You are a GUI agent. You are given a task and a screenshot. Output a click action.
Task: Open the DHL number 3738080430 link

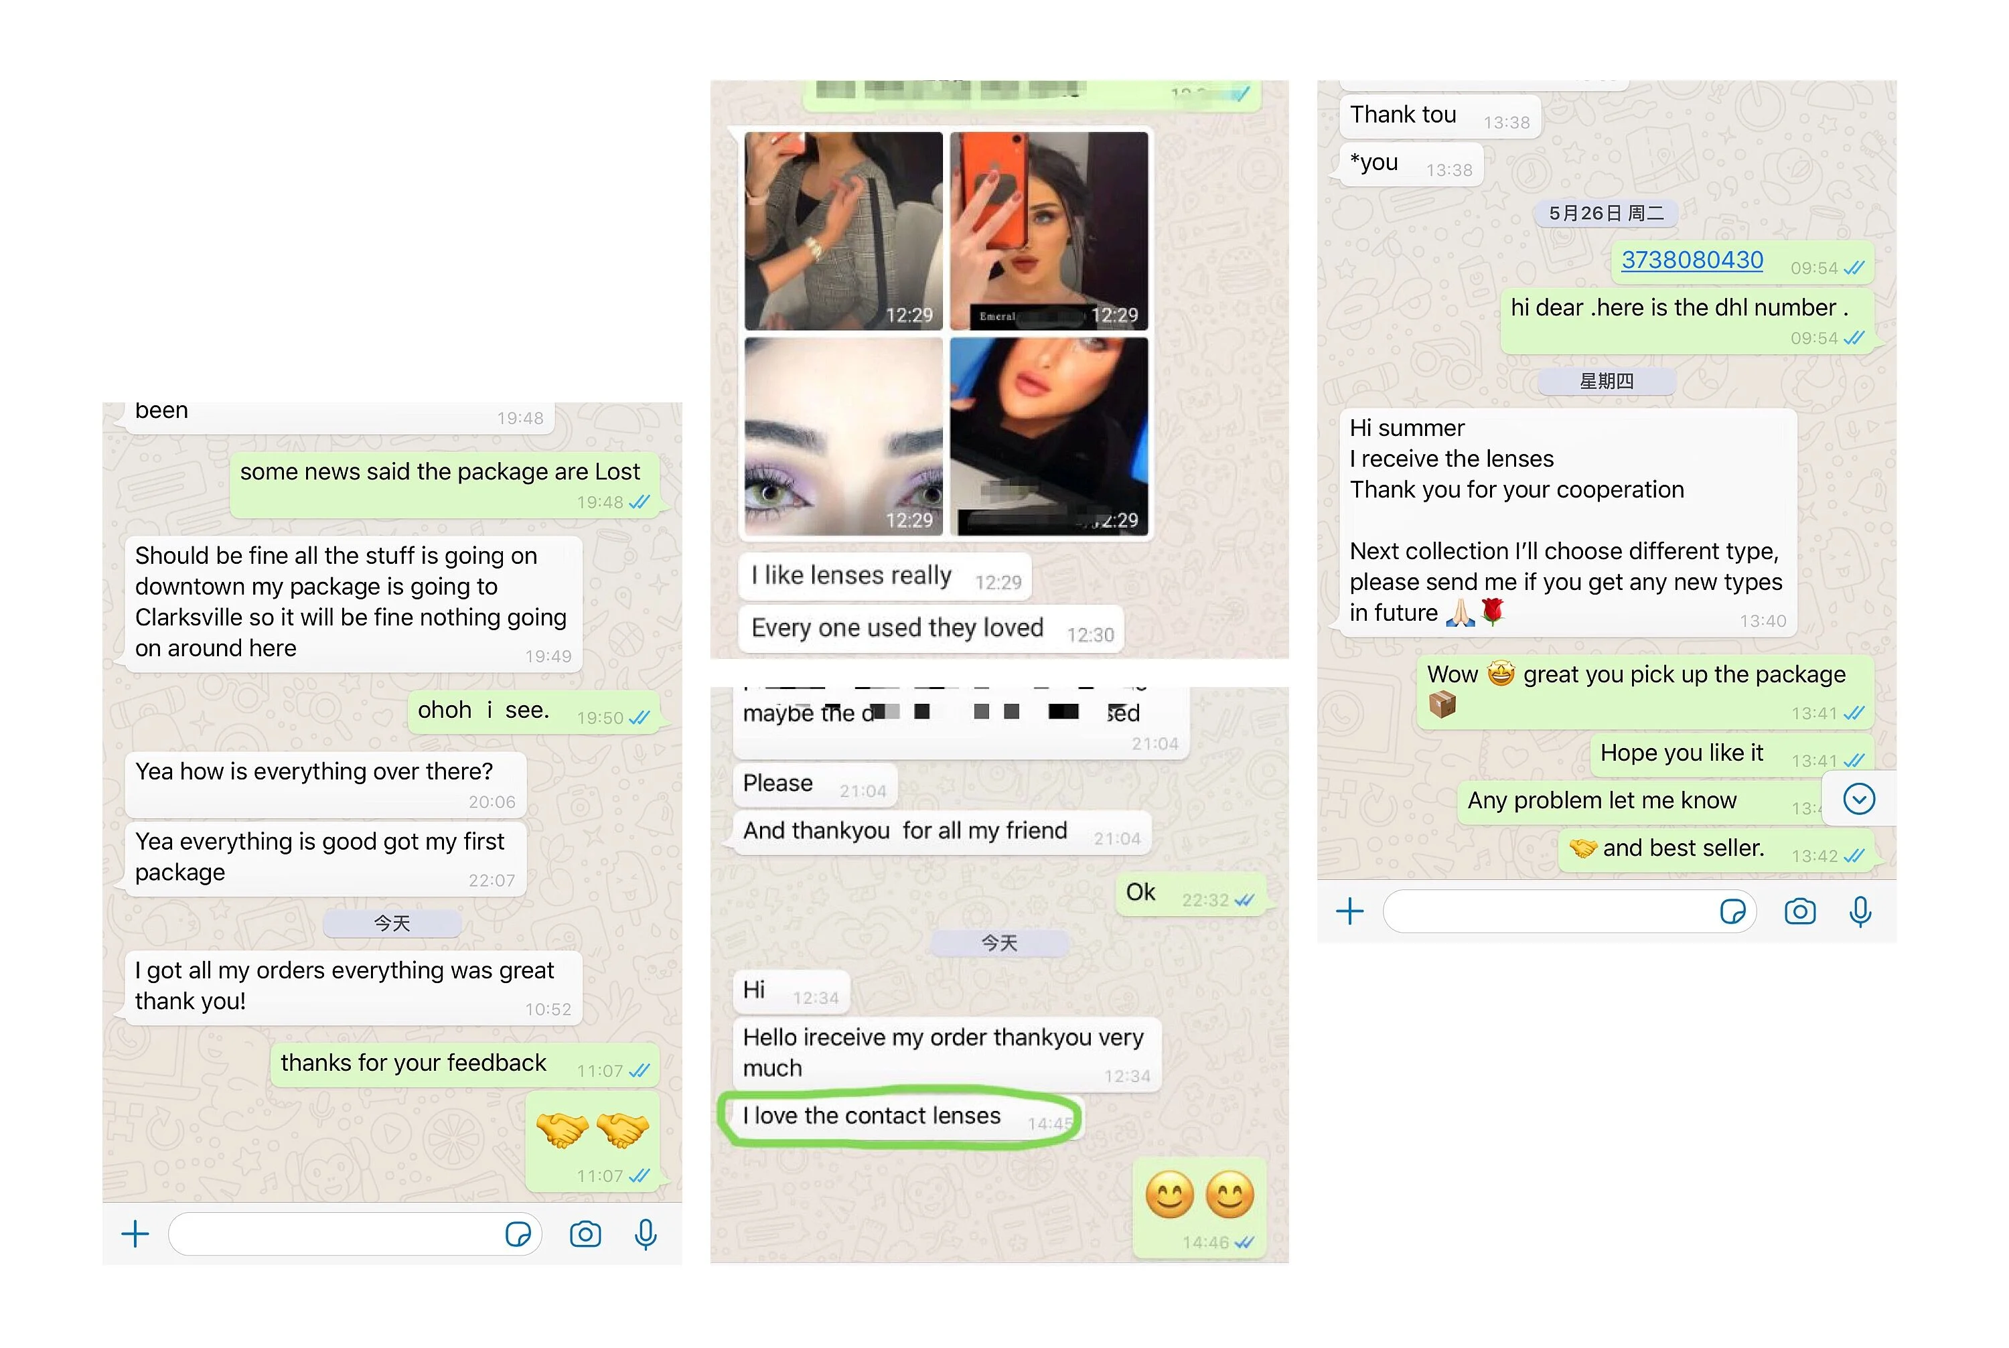1692,260
